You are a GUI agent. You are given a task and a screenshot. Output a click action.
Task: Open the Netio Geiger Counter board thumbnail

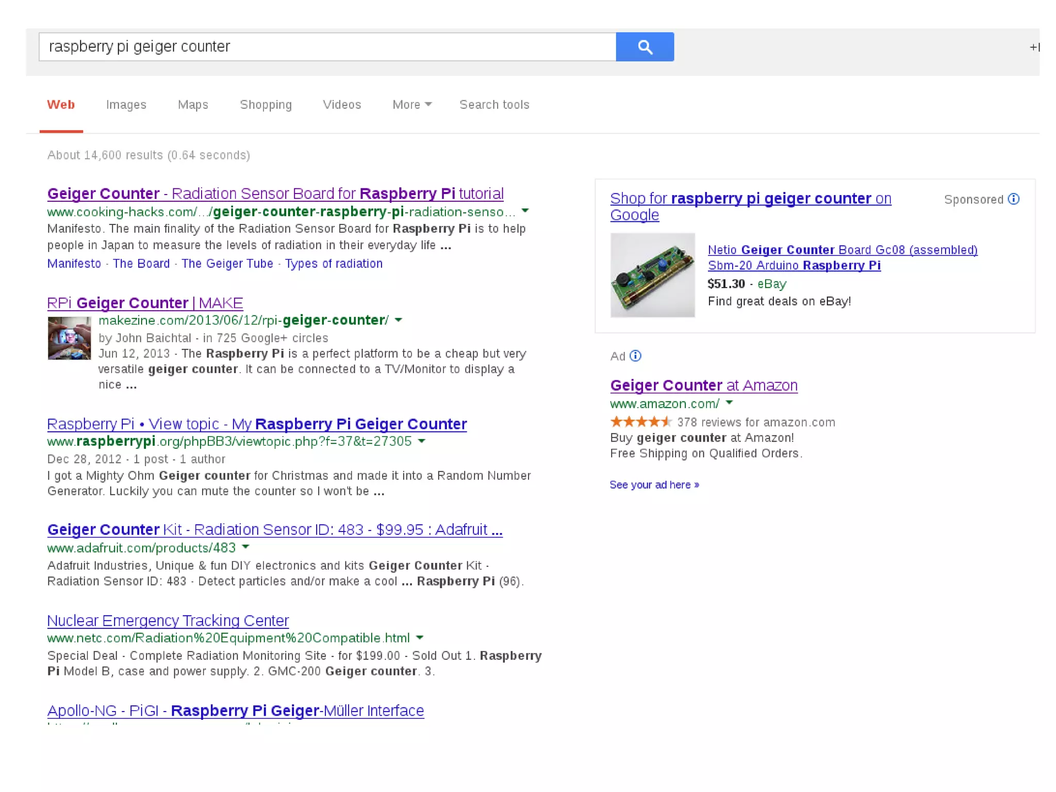point(652,275)
